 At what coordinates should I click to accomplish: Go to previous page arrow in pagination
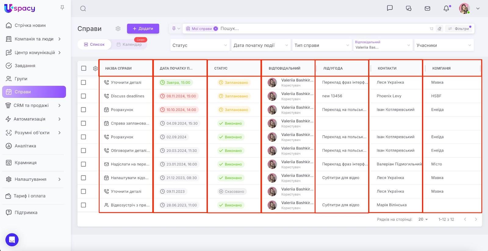465,219
